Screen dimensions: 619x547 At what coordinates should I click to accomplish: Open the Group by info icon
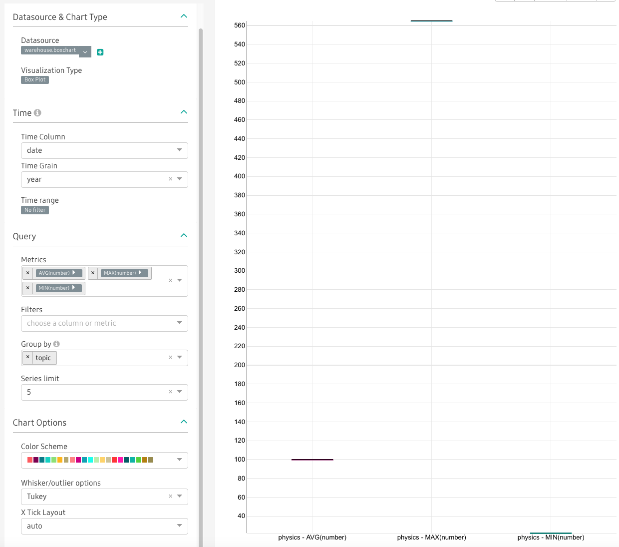pos(56,344)
